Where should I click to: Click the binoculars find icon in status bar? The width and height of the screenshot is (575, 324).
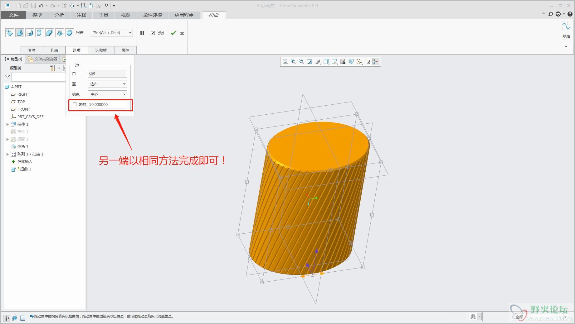(473, 317)
